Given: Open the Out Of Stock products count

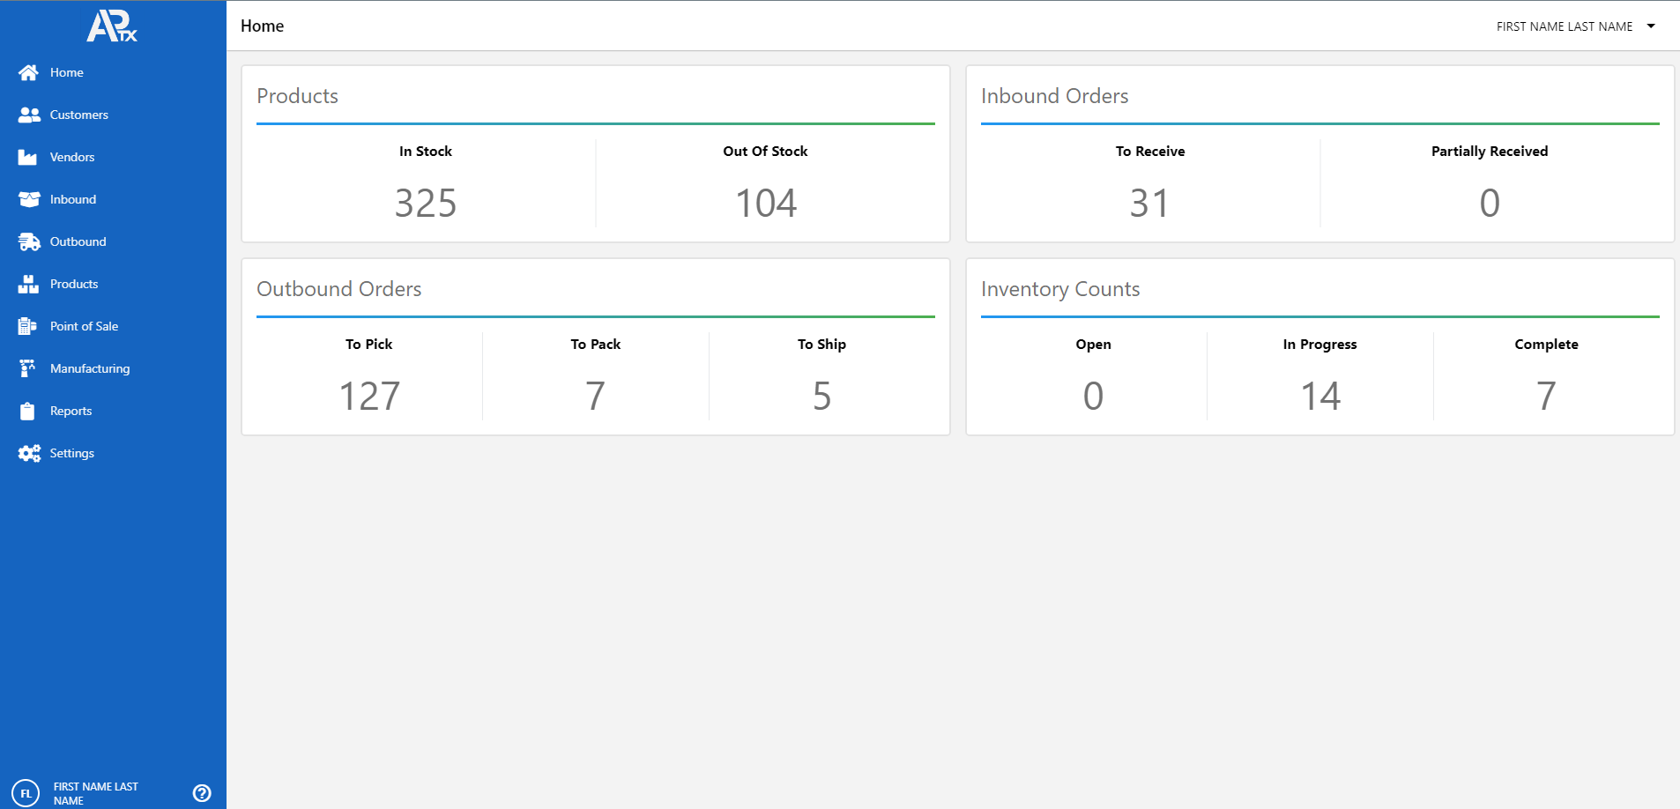Looking at the screenshot, I should tap(765, 203).
